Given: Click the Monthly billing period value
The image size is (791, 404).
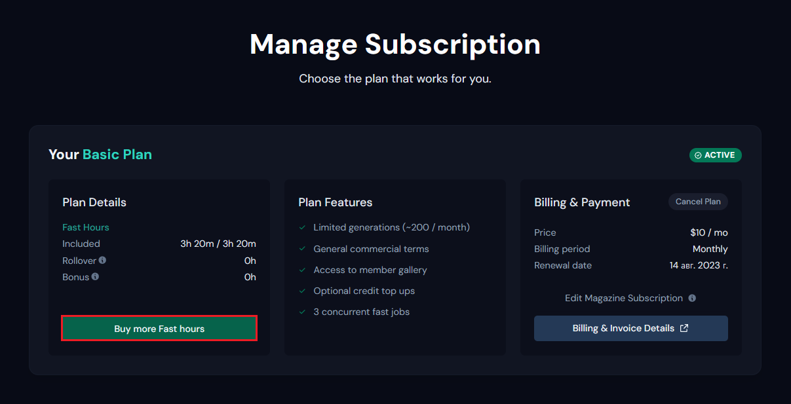Looking at the screenshot, I should tap(710, 249).
